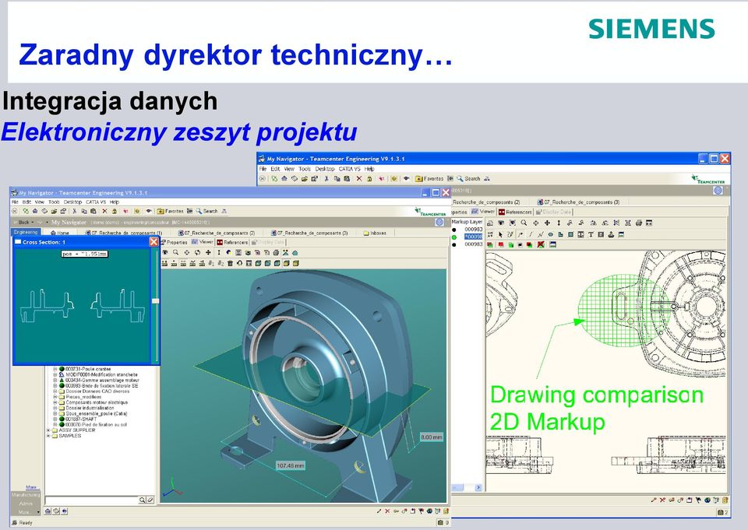Click the home icon below the navigator tree
This screenshot has width=748, height=530.
point(48,511)
